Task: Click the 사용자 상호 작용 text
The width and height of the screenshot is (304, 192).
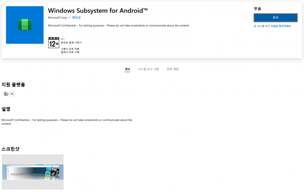Action: [x=70, y=49]
